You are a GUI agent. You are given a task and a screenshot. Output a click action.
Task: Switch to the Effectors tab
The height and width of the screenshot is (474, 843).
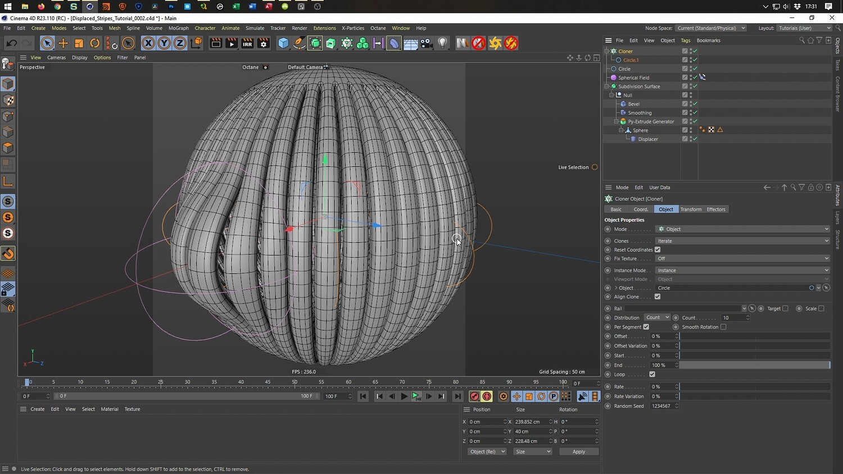click(x=715, y=209)
